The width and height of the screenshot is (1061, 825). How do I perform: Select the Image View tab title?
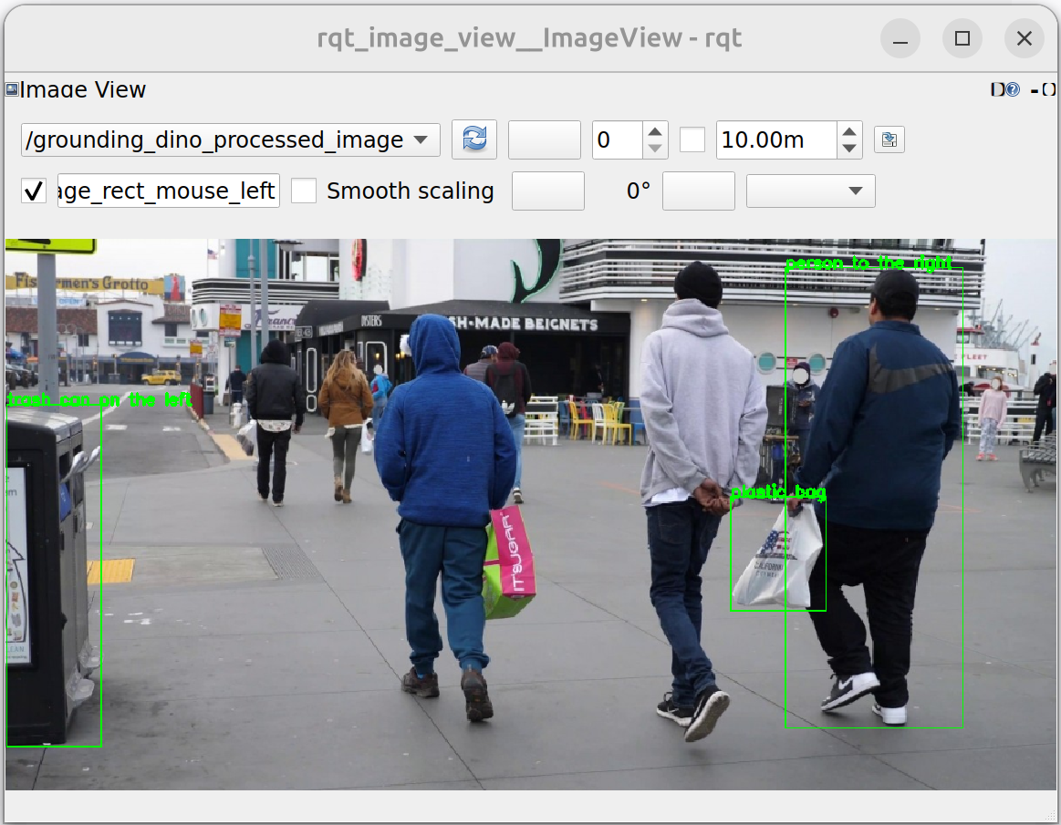pyautogui.click(x=82, y=89)
